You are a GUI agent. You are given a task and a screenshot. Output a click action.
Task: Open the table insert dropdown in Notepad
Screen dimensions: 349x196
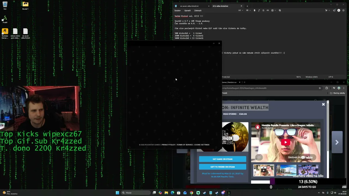click(x=273, y=10)
